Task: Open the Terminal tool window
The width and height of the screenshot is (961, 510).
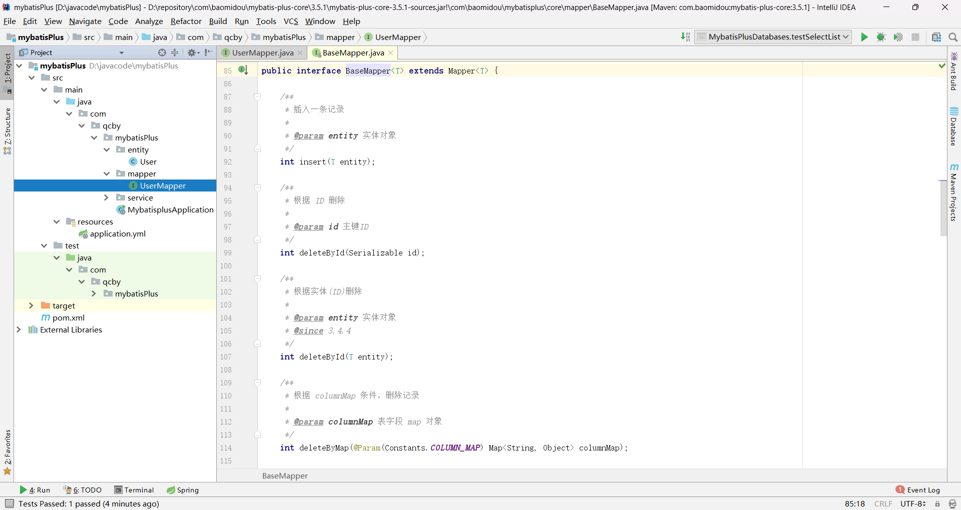Action: coord(134,490)
